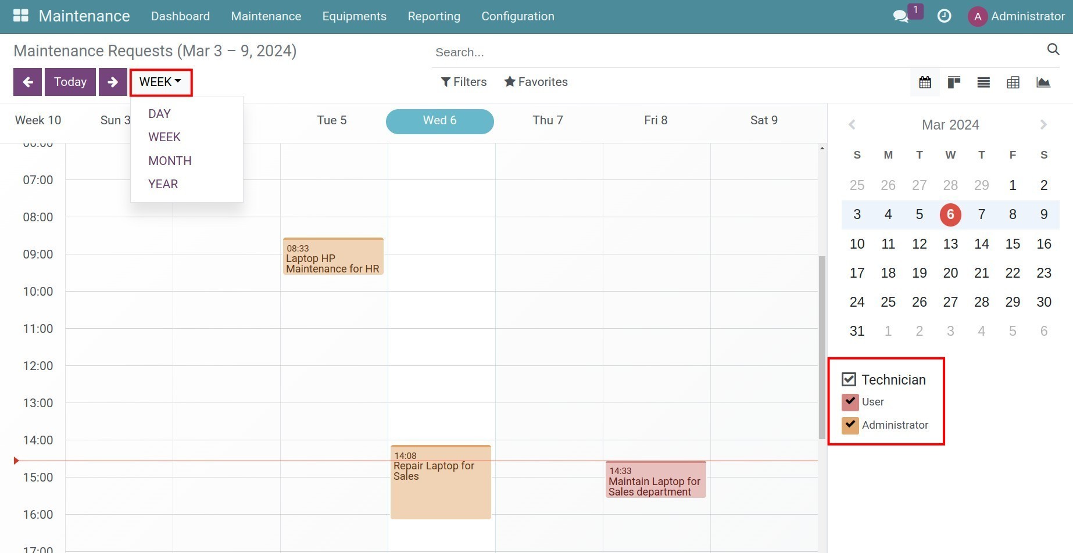Open Administrator user menu

coord(1016,16)
